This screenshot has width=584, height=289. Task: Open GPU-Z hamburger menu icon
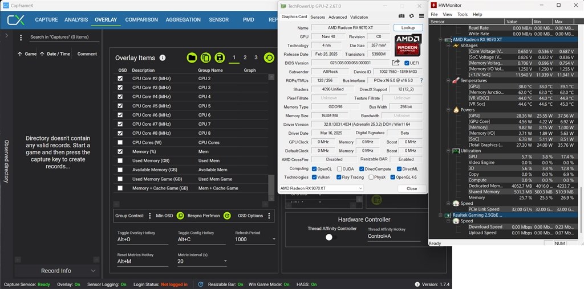pos(421,16)
